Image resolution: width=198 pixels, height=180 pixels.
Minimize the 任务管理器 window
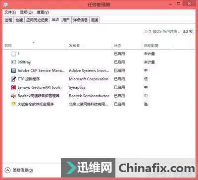click(171, 4)
